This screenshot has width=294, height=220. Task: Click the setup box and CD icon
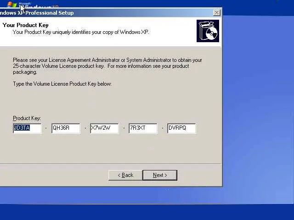pos(208,31)
